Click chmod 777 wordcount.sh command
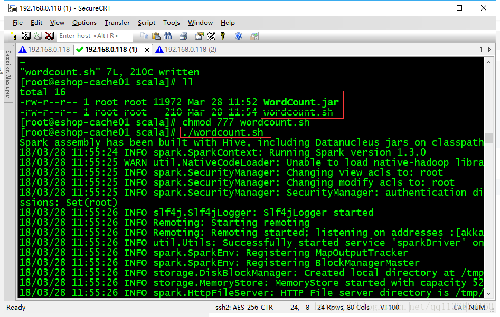This screenshot has height=317, width=500. click(x=246, y=122)
